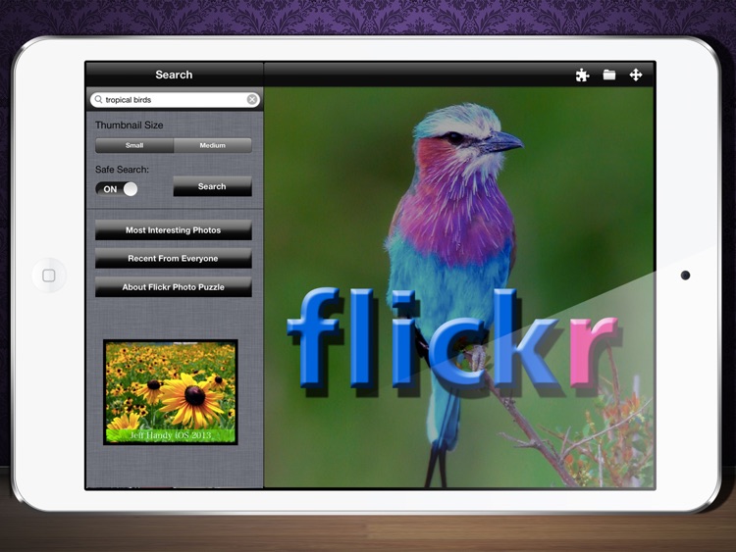Toggle the Safe Search ON switch
The image size is (736, 552).
tap(117, 189)
